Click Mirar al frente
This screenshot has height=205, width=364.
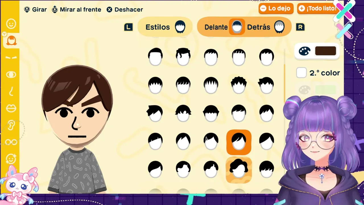(x=76, y=9)
